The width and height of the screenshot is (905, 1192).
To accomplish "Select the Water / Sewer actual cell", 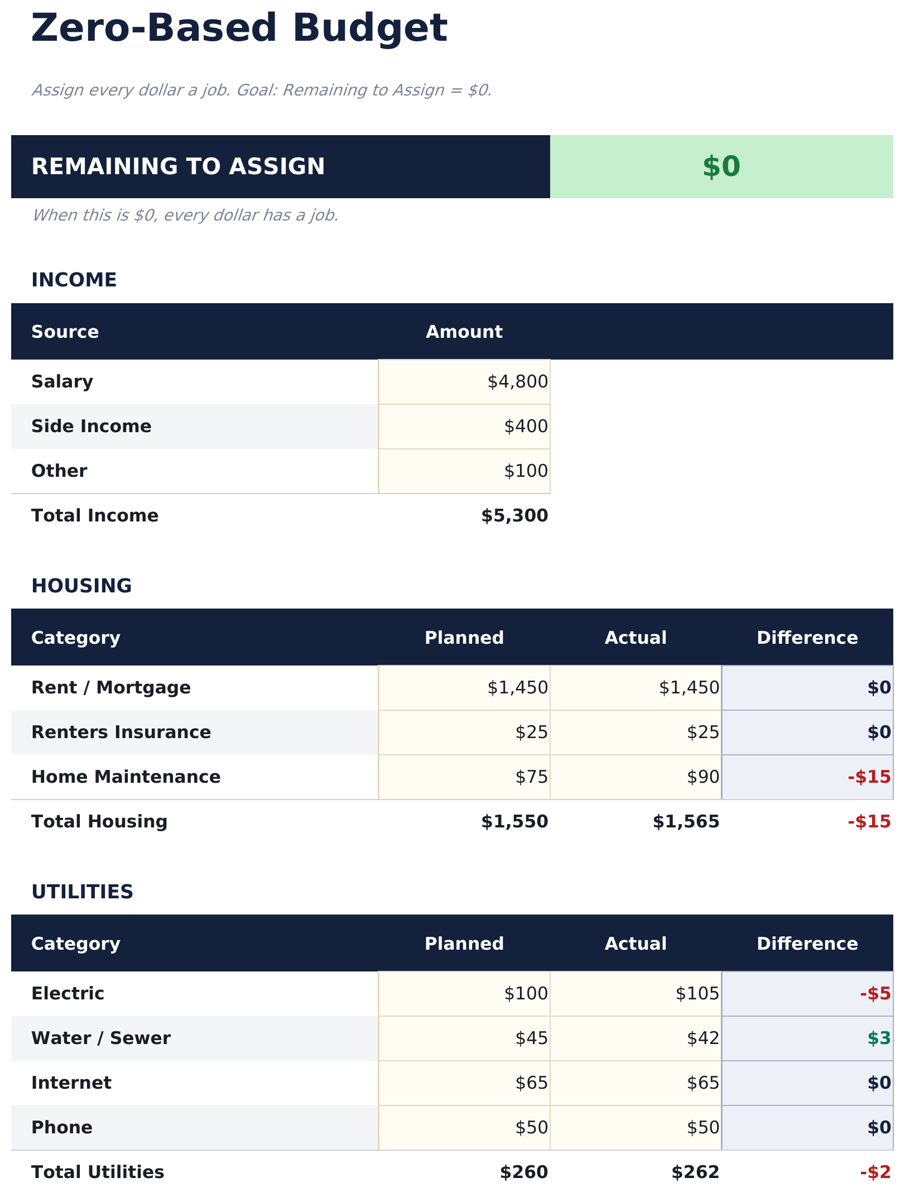I will [636, 1038].
